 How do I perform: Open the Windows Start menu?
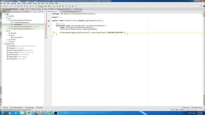click(2, 113)
